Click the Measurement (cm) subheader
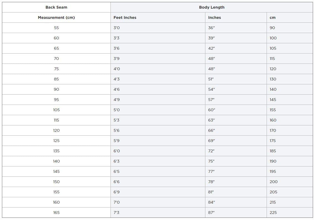The height and width of the screenshot is (220, 315). click(56, 17)
